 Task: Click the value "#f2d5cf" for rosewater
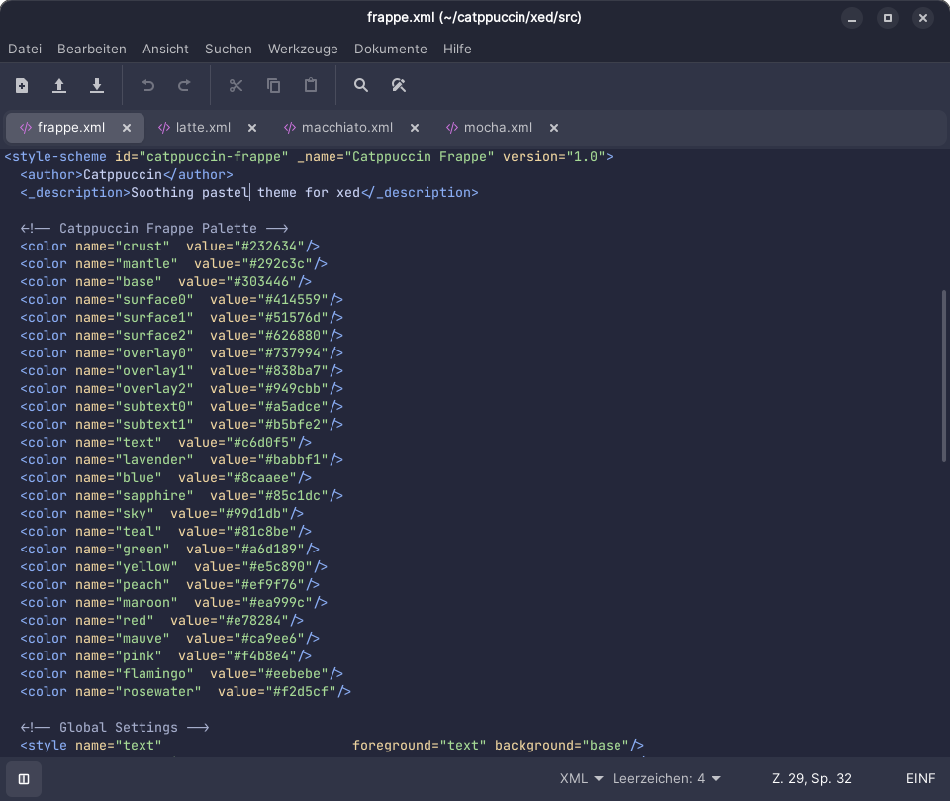click(301, 692)
